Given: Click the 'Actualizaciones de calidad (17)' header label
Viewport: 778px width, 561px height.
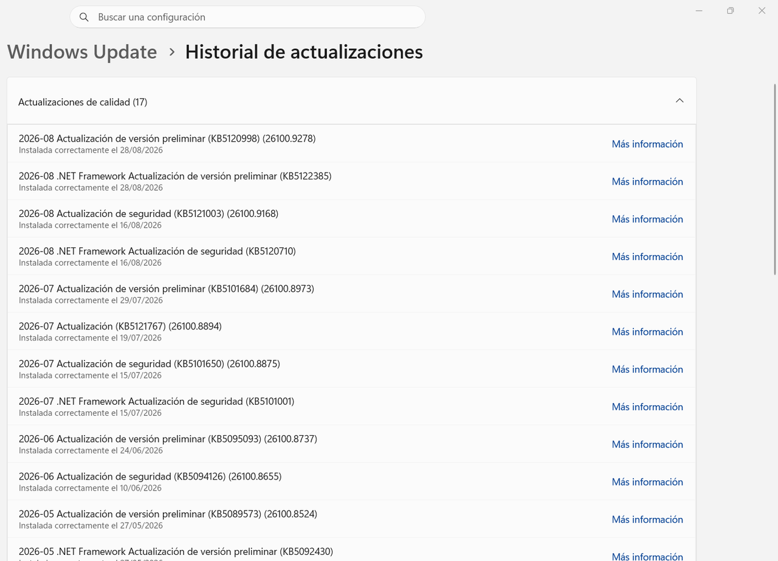Looking at the screenshot, I should coord(83,102).
